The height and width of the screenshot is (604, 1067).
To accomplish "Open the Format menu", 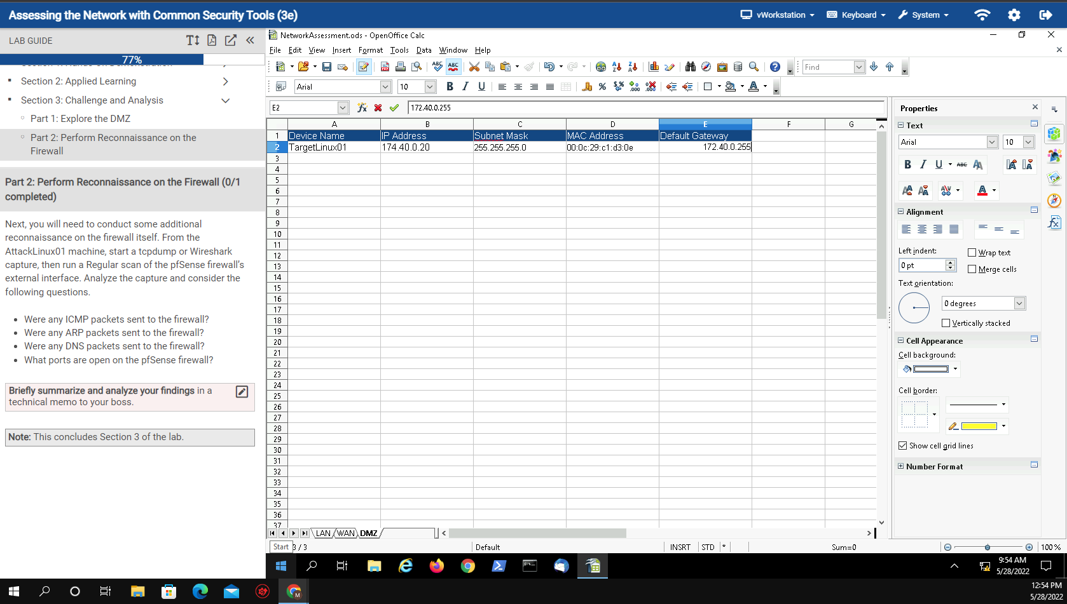I will pos(371,50).
